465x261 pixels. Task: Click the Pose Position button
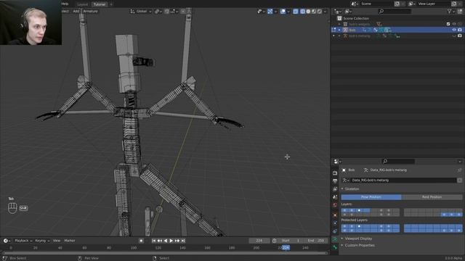[371, 197]
